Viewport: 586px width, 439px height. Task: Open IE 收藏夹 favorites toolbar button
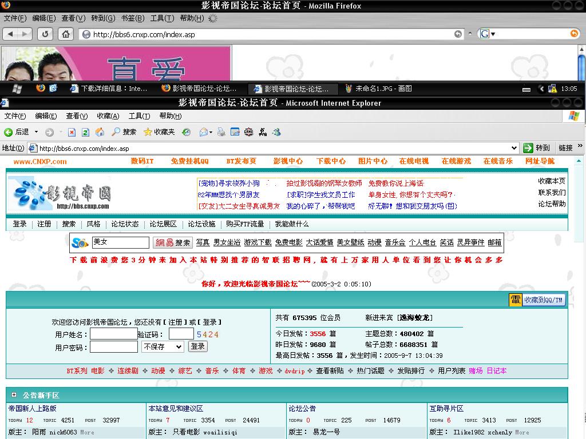[159, 132]
